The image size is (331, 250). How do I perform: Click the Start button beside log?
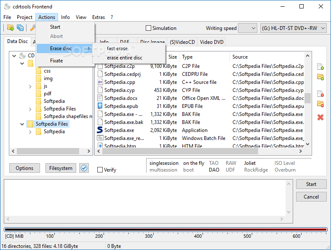311,184
